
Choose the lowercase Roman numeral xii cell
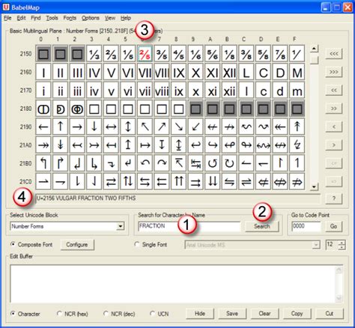(x=229, y=91)
